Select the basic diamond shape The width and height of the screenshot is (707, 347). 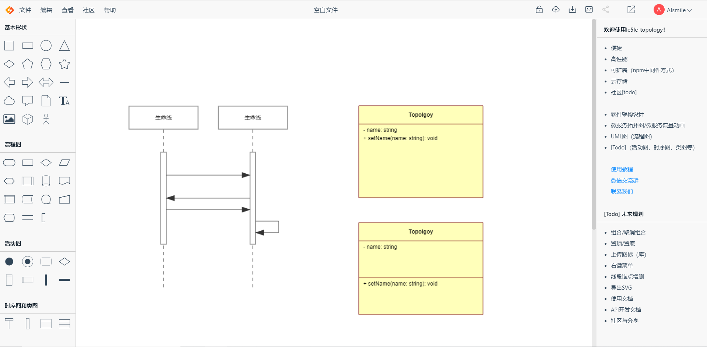pos(9,64)
